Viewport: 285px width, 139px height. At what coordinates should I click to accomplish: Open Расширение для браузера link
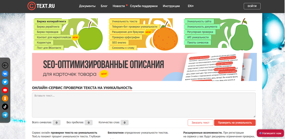pyautogui.click(x=128, y=32)
